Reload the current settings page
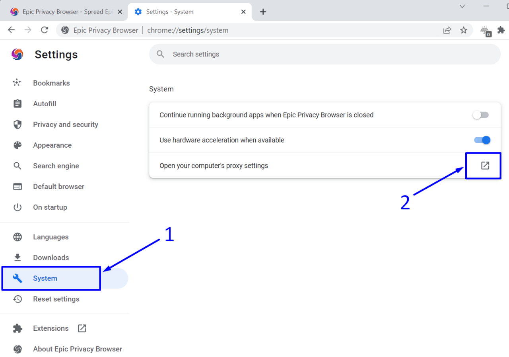Viewport: 509px width, 357px height. click(x=44, y=30)
